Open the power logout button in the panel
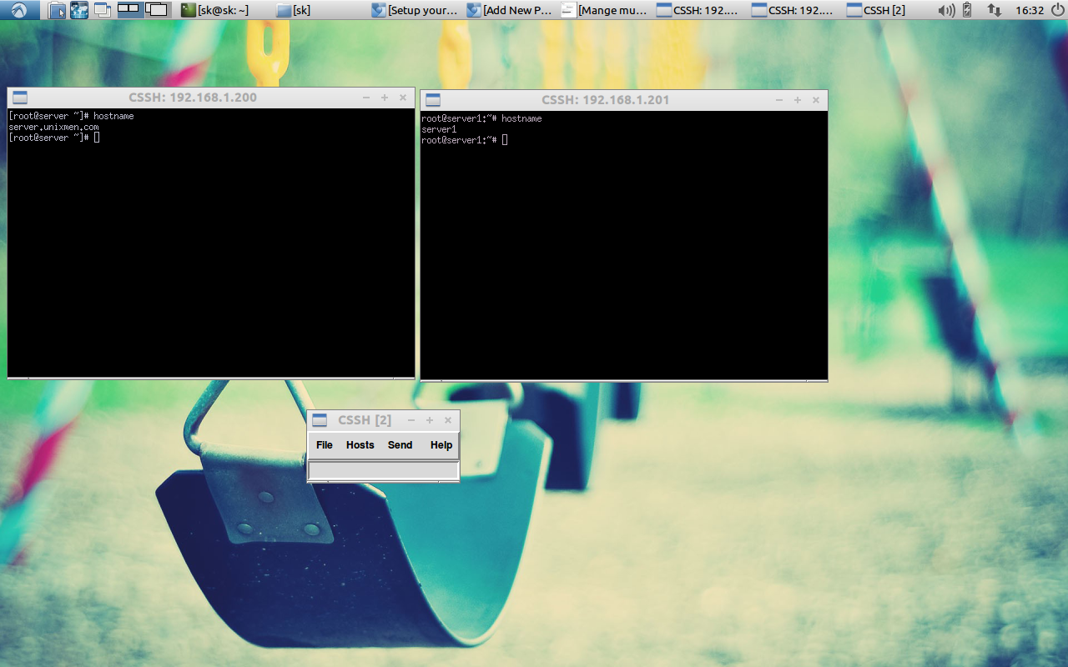This screenshot has width=1068, height=667. pyautogui.click(x=1057, y=10)
